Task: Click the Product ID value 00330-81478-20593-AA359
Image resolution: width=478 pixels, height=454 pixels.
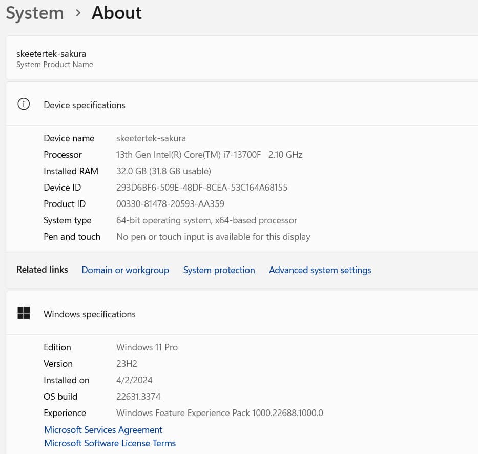Action: pyautogui.click(x=170, y=204)
